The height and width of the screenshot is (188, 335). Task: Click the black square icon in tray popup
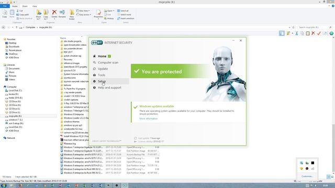312,163
